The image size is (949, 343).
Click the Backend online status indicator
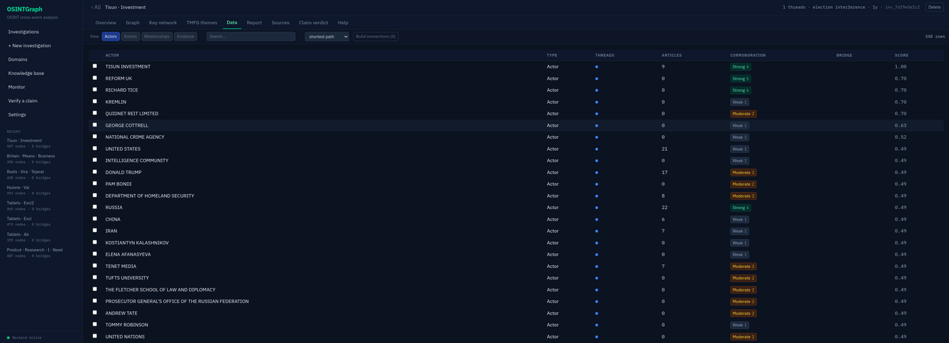[x=24, y=338]
